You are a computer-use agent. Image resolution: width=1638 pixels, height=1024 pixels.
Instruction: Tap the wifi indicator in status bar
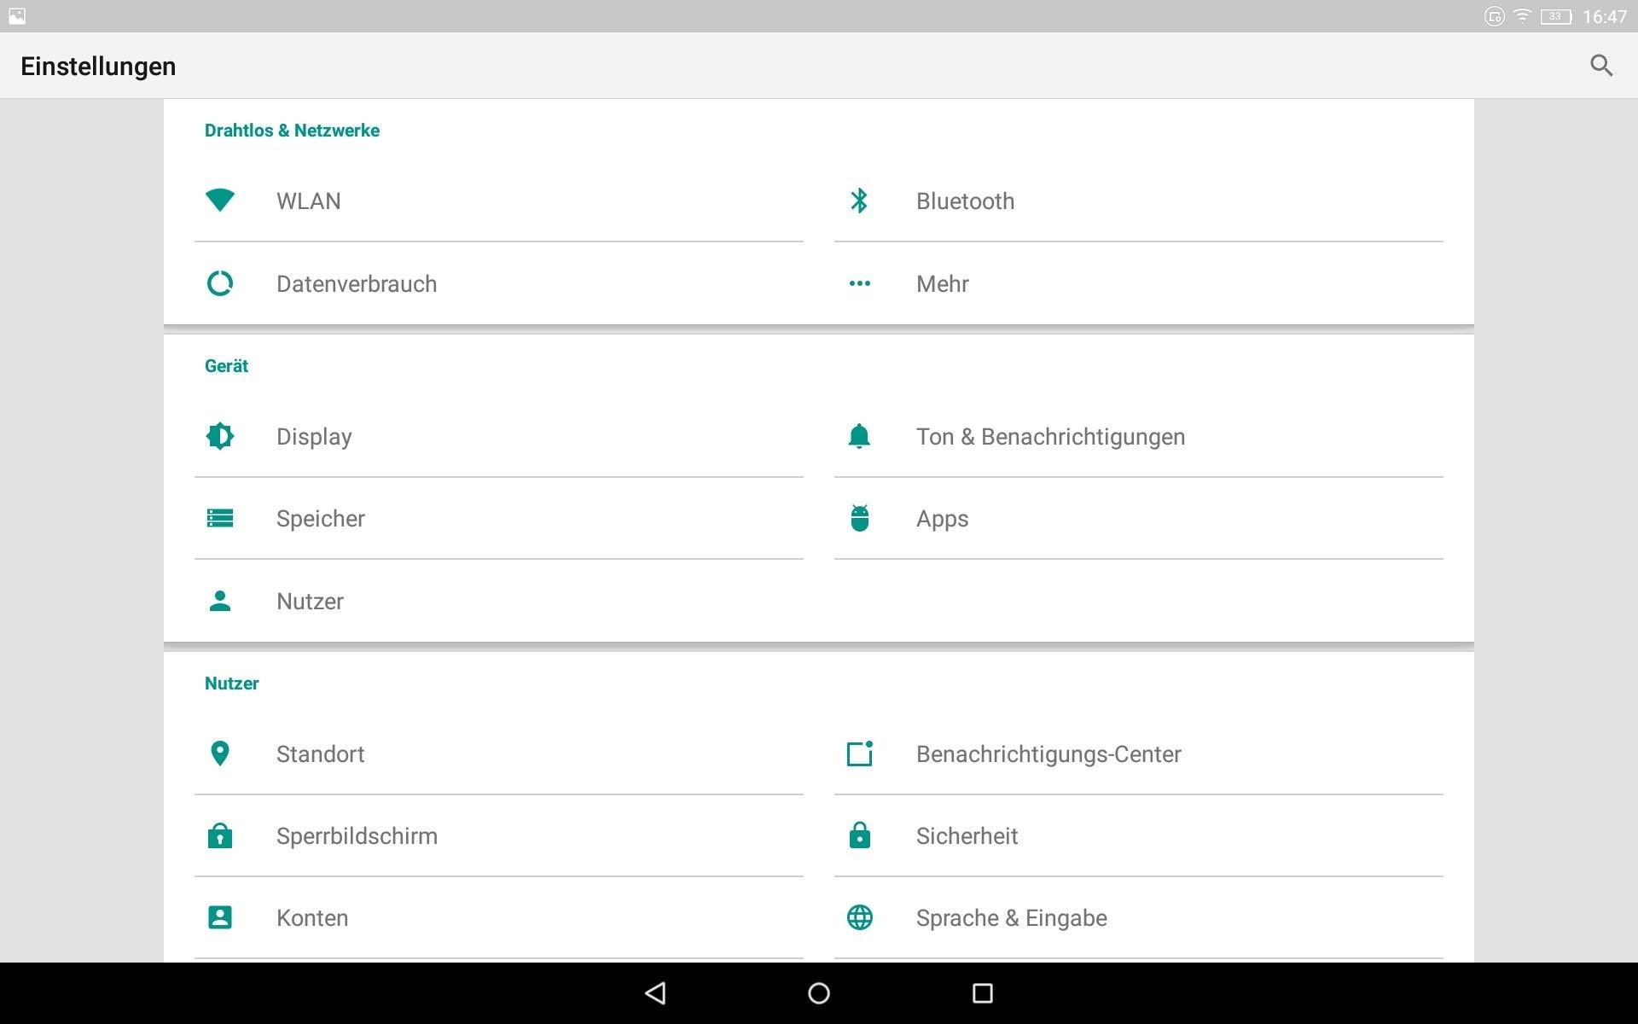(x=1522, y=16)
